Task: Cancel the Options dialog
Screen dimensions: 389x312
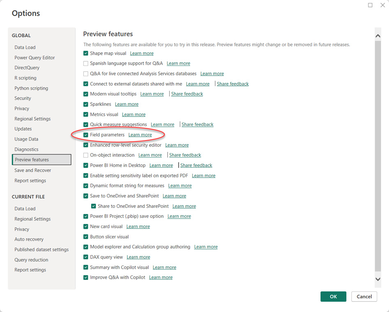Action: [x=364, y=296]
